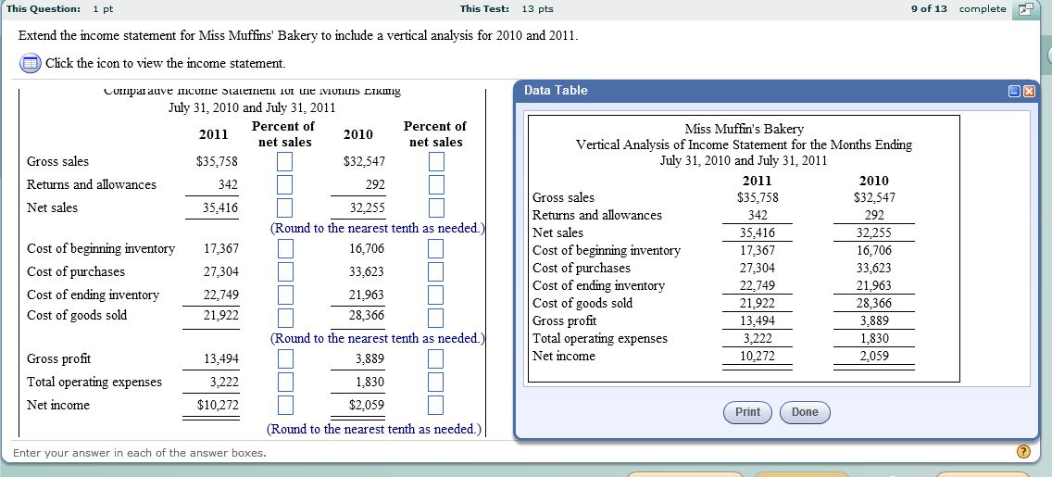
Task: Select Returns and allowances 2011 percent box
Action: click(x=285, y=184)
